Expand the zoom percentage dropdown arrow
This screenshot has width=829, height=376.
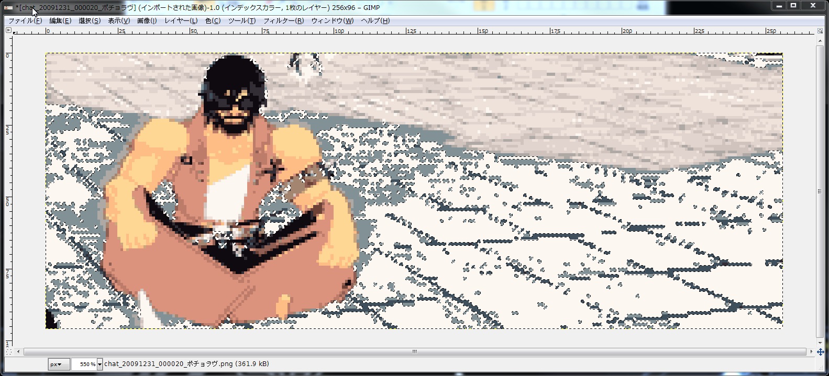(x=100, y=364)
